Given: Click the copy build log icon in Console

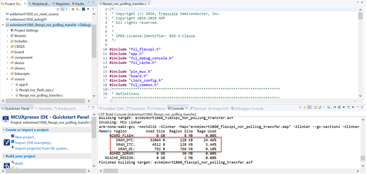Looking at the screenshot, I should coord(315,107).
